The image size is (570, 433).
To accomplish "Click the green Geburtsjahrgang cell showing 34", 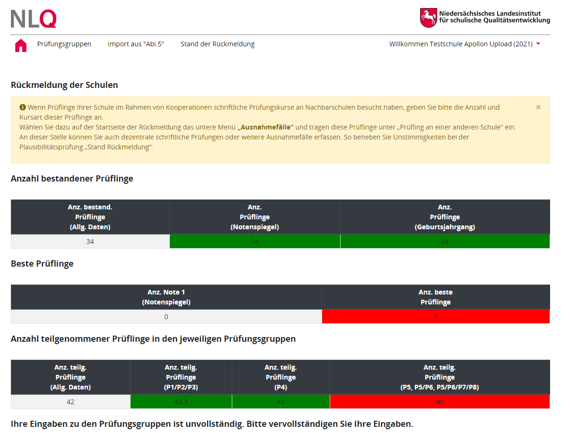I will 445,242.
